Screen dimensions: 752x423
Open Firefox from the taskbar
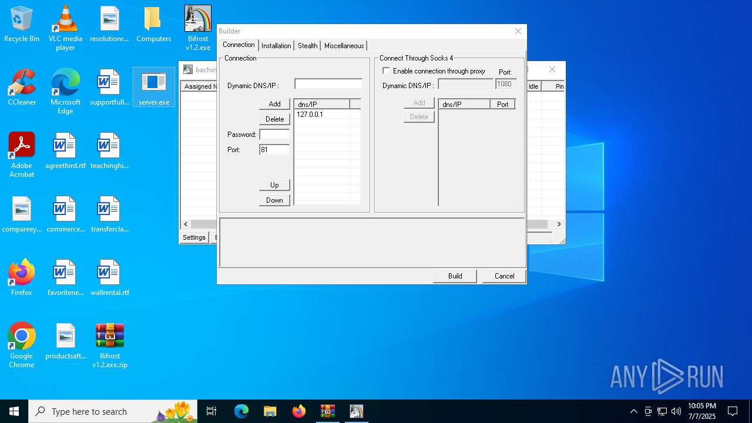299,411
